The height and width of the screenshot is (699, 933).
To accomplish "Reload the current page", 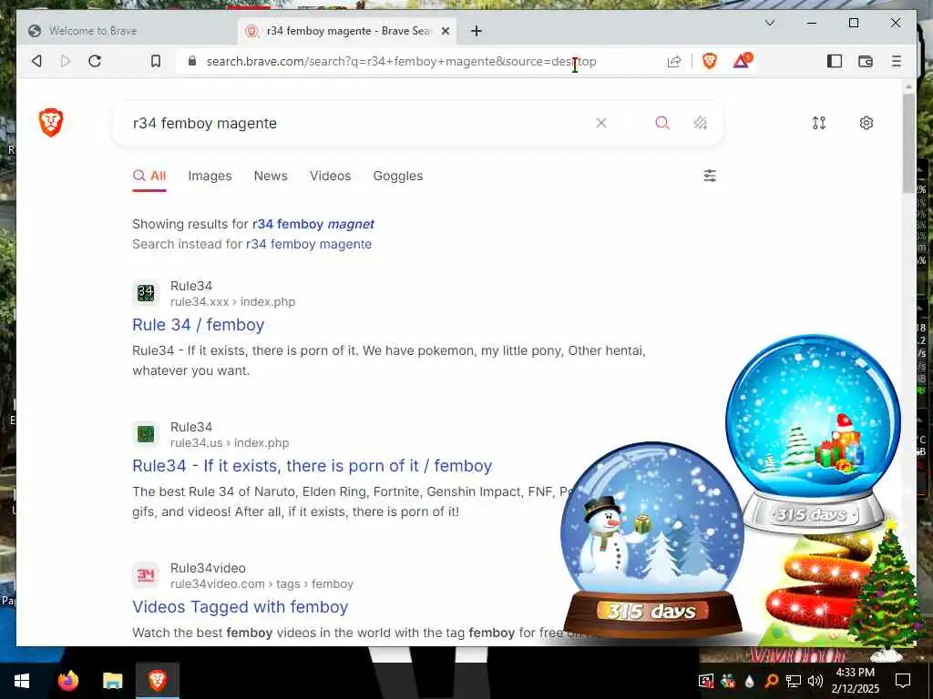I will click(95, 61).
